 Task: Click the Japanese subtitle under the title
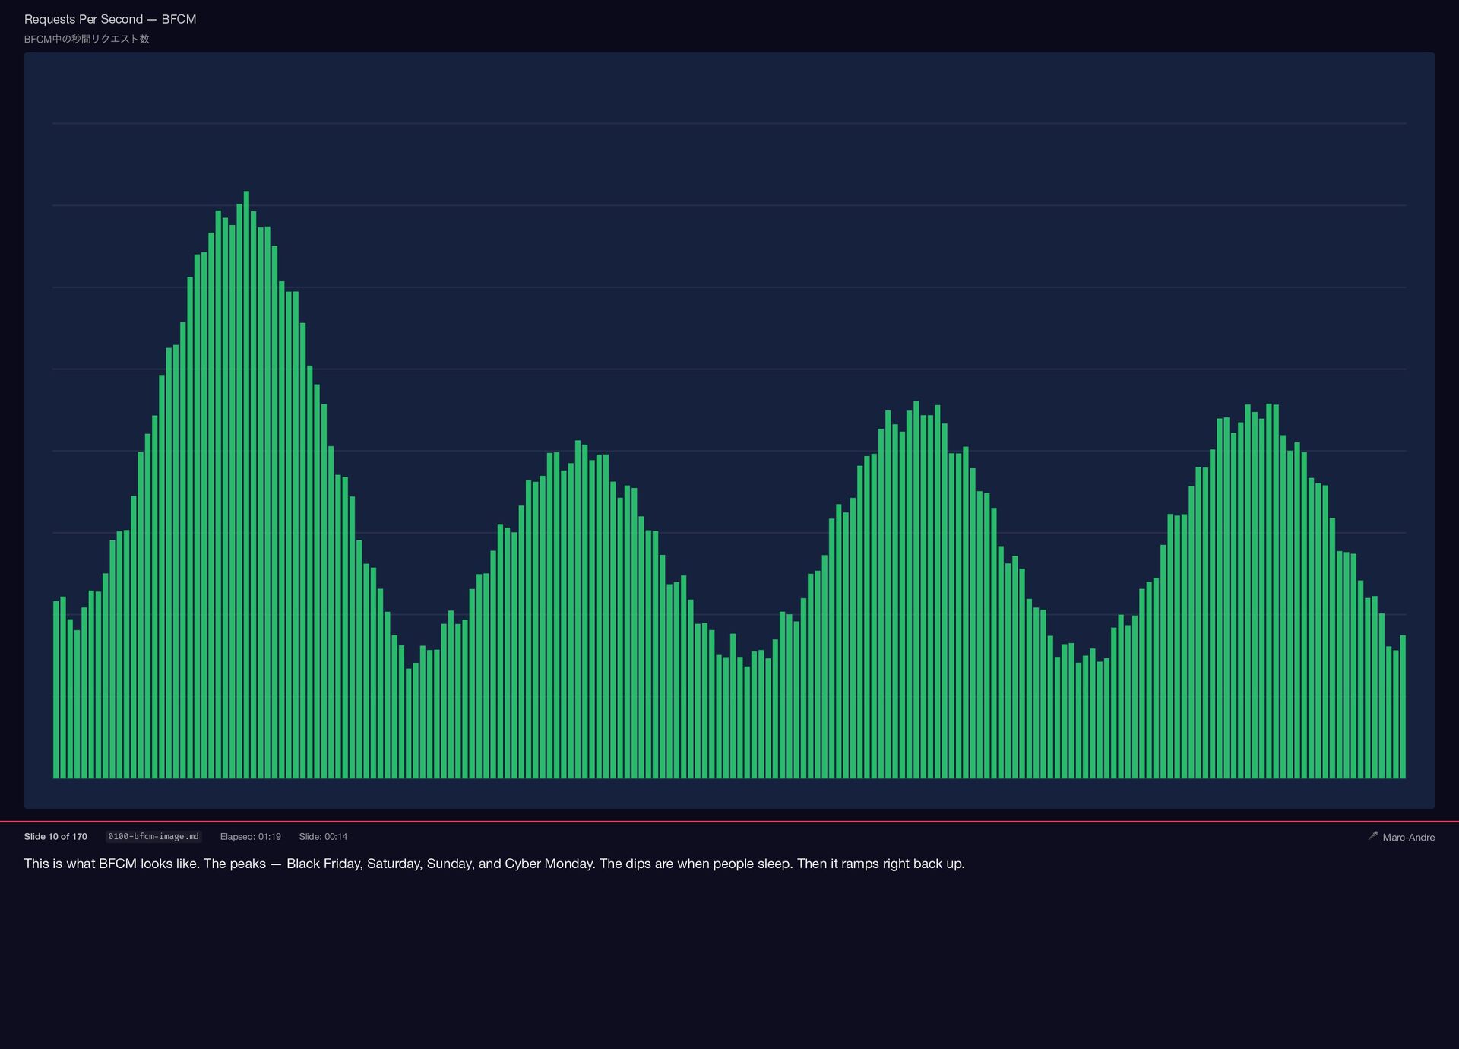click(87, 39)
